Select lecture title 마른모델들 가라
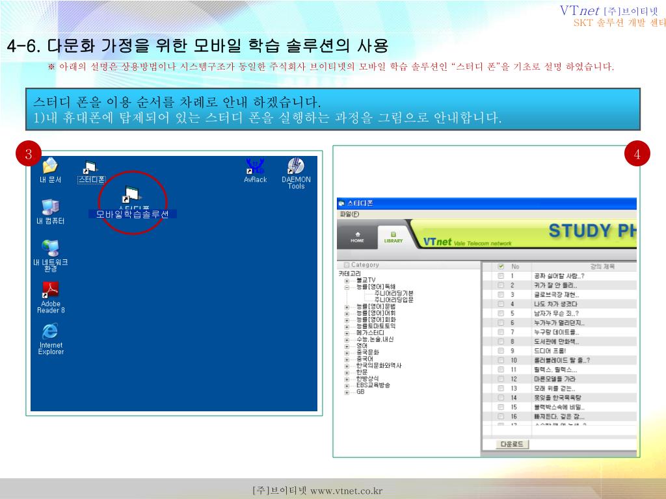The image size is (666, 499). tap(555, 379)
